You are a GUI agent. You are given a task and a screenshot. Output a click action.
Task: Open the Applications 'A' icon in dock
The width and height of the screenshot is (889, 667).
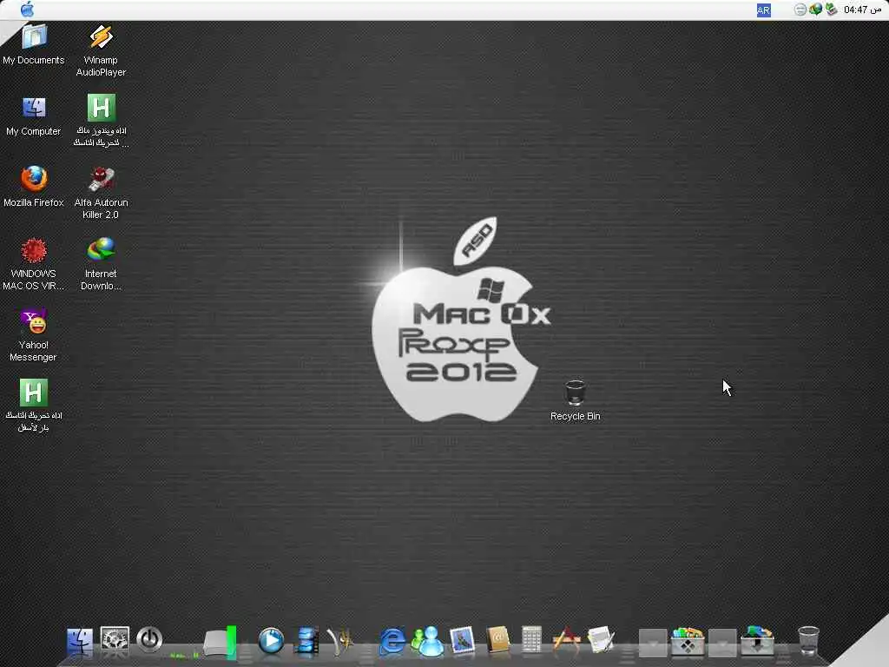[x=566, y=640]
